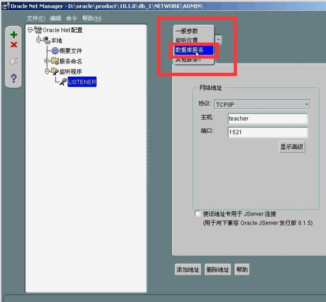Click the 添加地址 button

188,269
